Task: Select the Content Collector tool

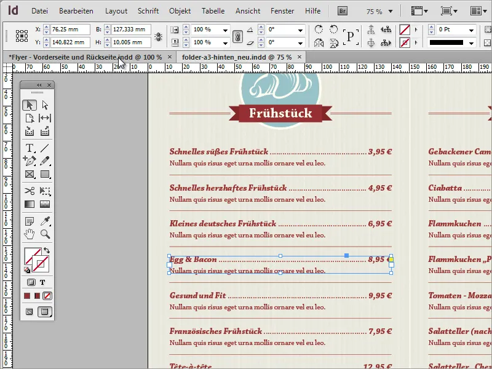Action: click(30, 131)
